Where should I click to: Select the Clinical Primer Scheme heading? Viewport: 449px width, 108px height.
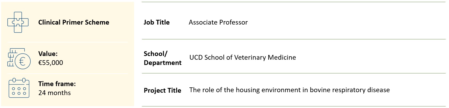click(x=74, y=22)
